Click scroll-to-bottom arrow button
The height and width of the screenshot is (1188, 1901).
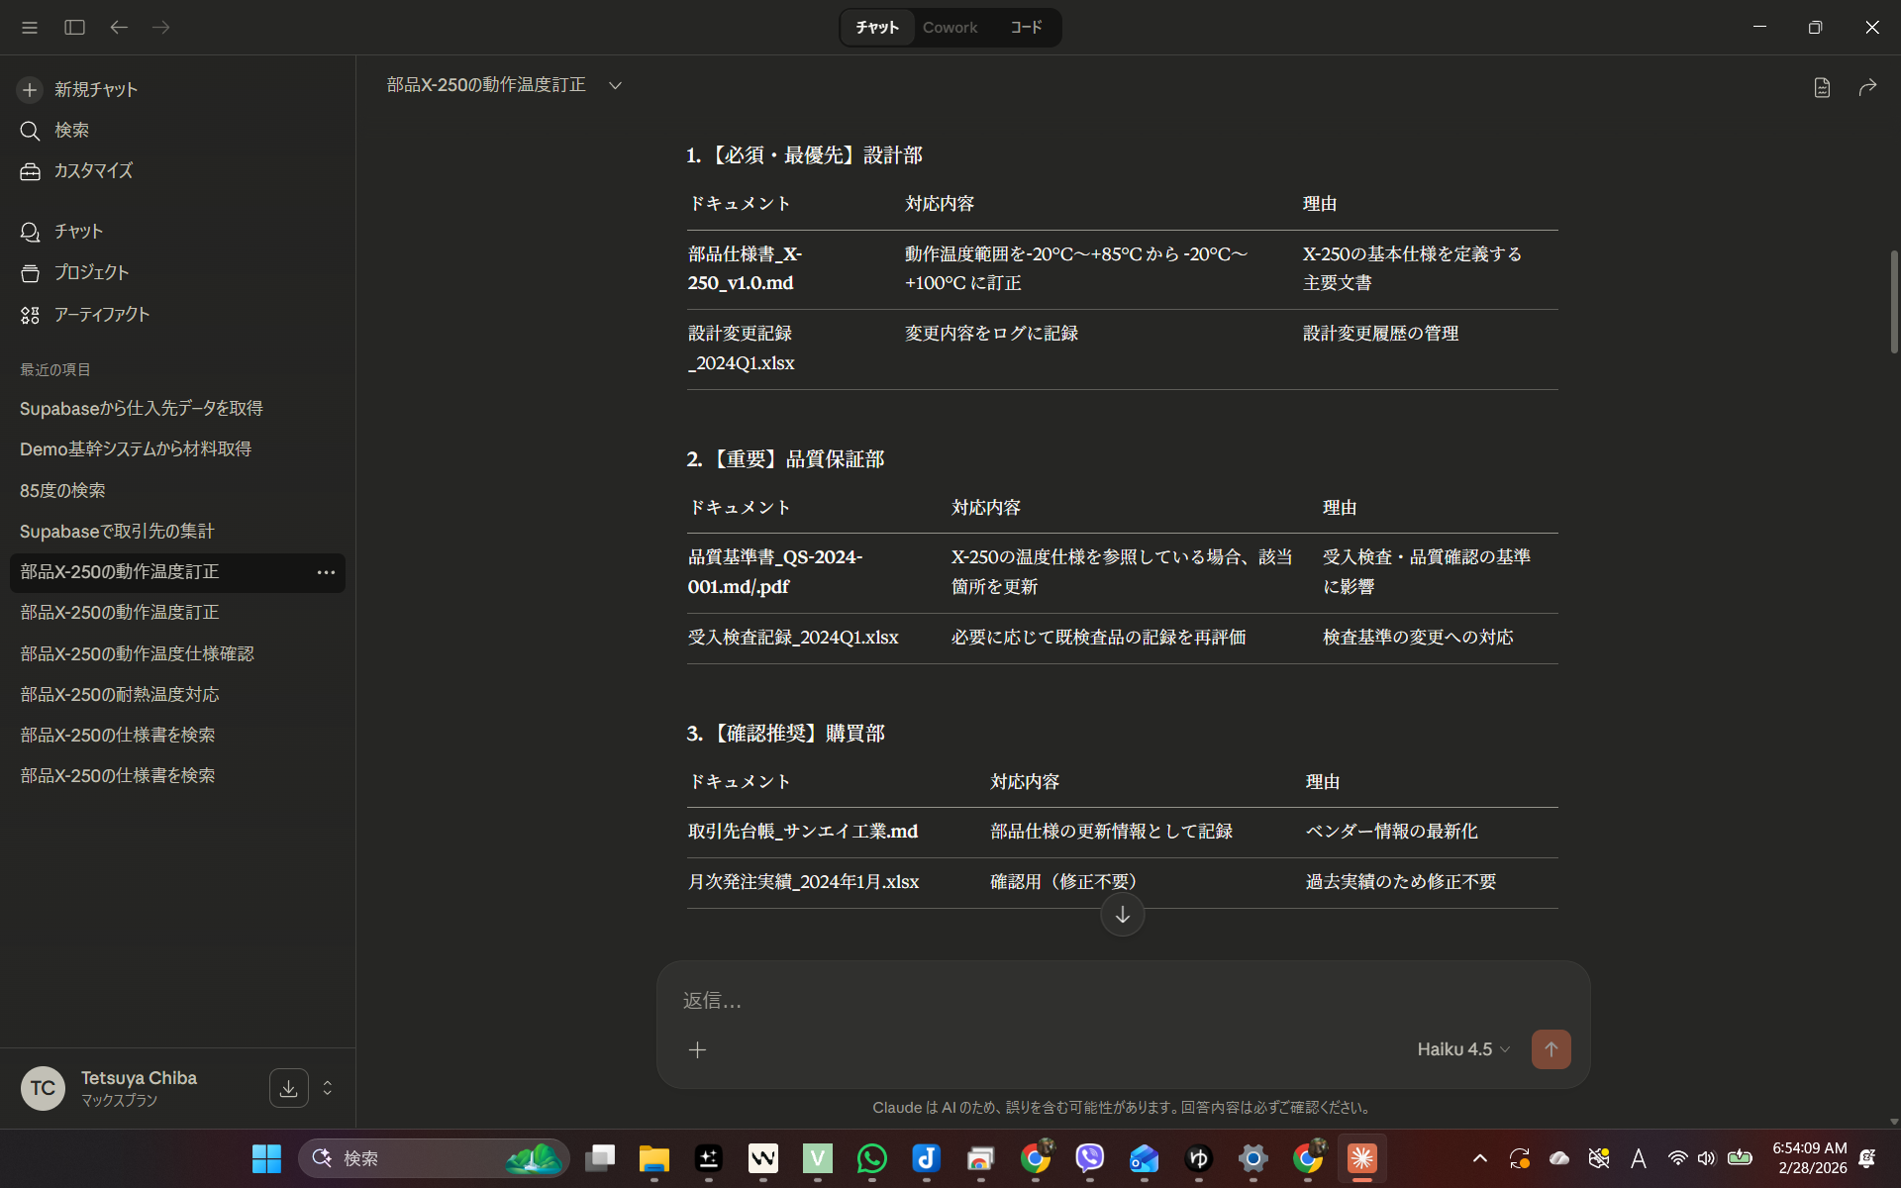click(x=1122, y=915)
